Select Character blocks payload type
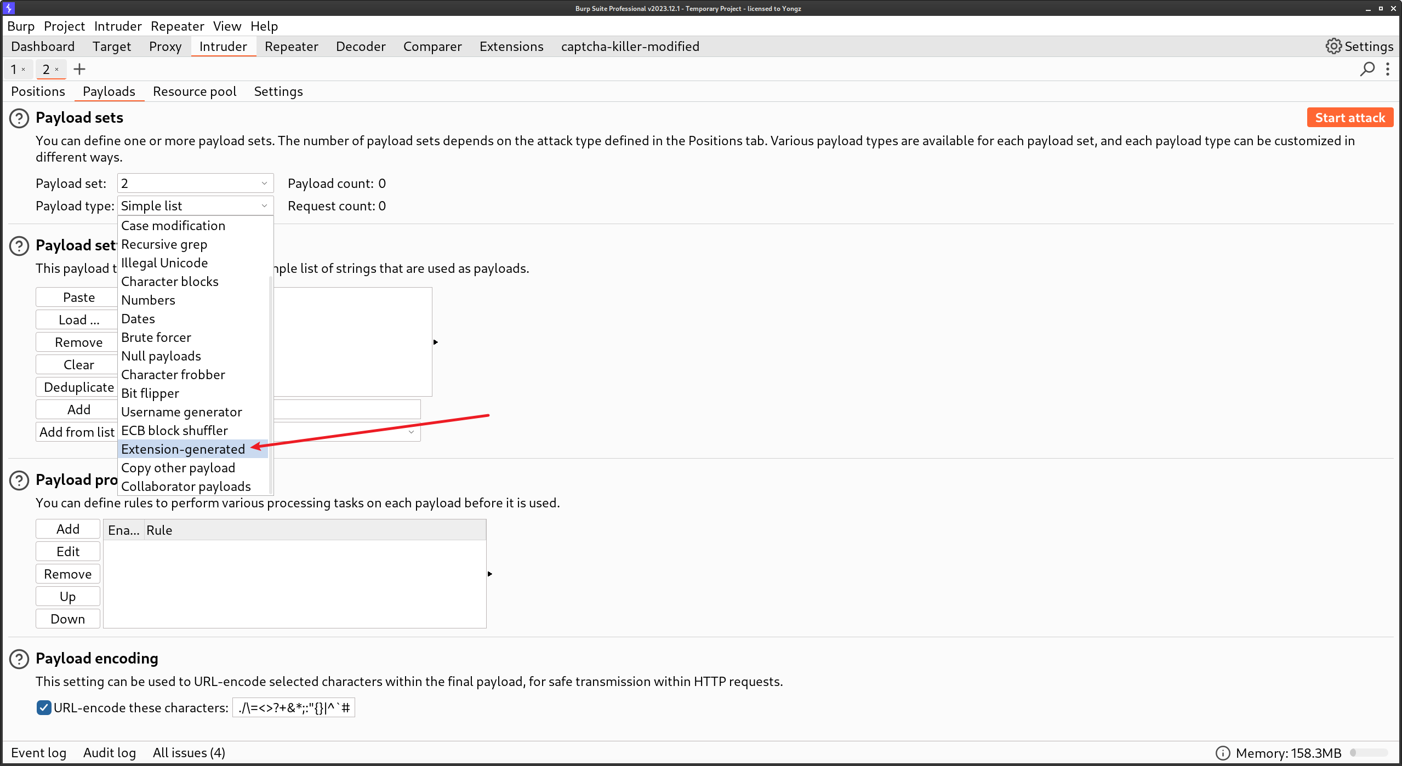The height and width of the screenshot is (766, 1402). [x=193, y=282]
